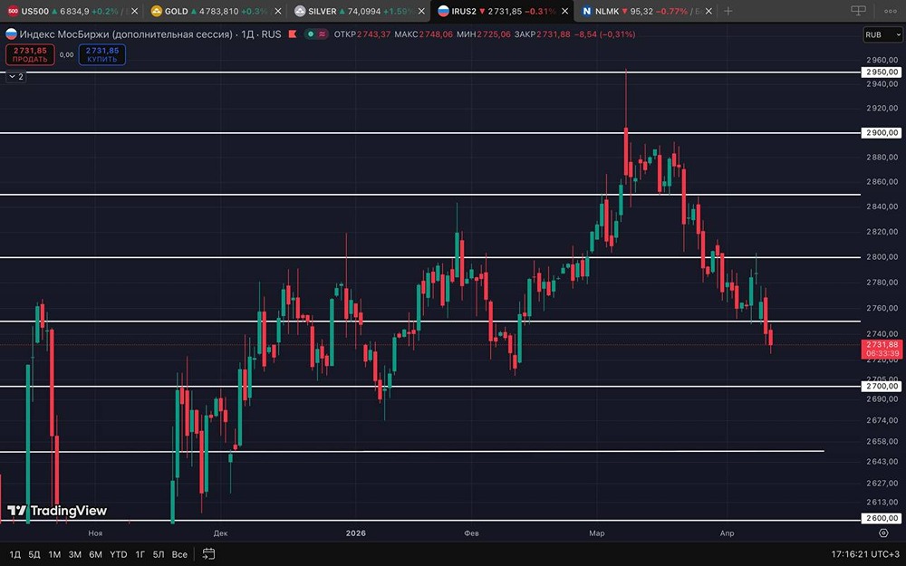Open the three-dots more menu
The image size is (906, 566).
point(891,11)
